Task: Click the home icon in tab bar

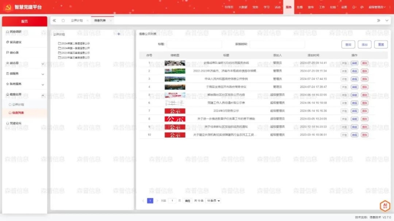Action: point(63,20)
